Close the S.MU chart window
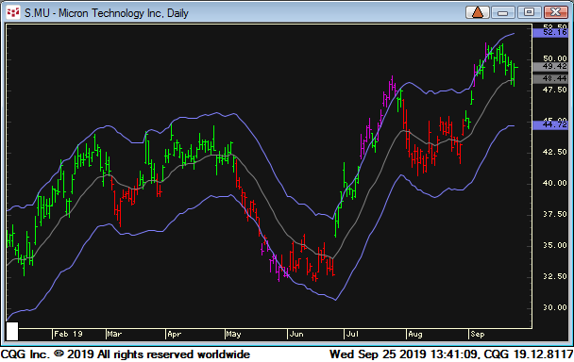 [x=556, y=12]
